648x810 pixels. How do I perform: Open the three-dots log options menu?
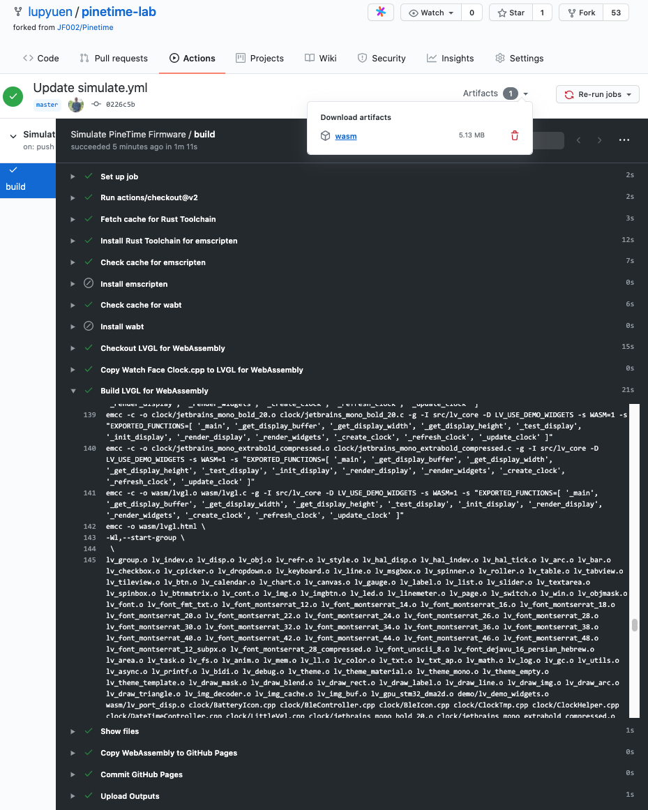624,140
